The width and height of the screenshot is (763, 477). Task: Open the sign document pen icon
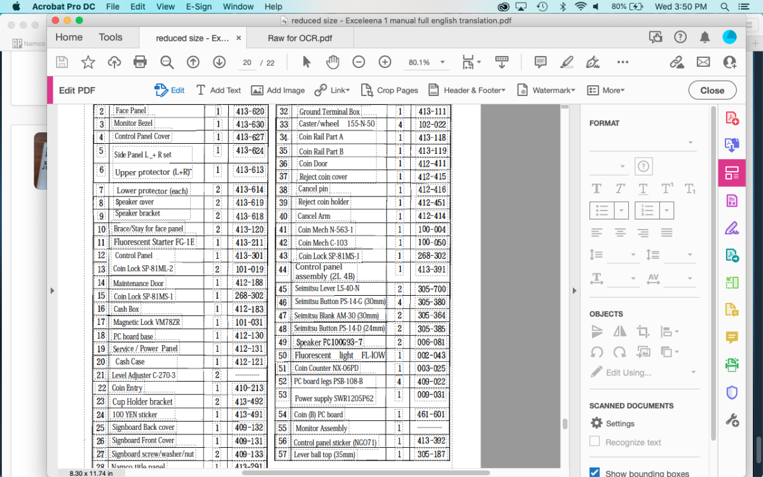pos(593,62)
